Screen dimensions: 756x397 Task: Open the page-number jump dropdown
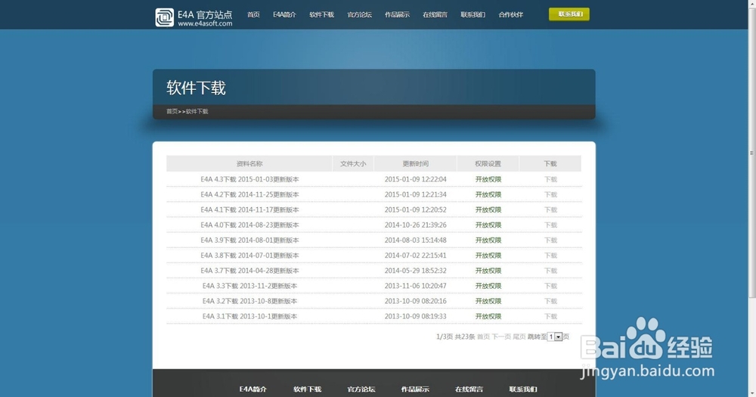[x=555, y=337]
